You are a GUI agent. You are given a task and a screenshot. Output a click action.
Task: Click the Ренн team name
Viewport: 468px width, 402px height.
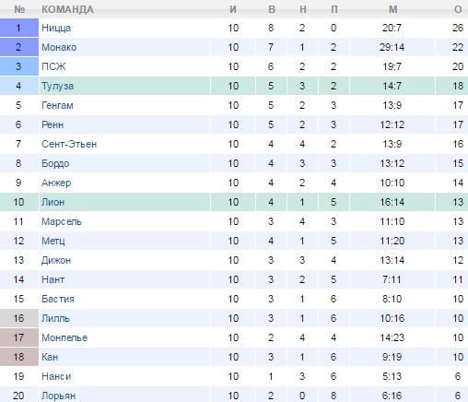point(53,124)
